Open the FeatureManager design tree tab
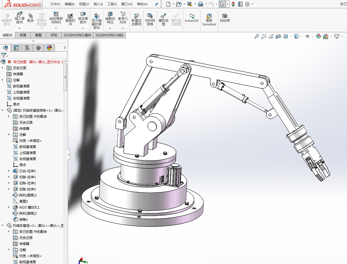Viewport: 347px width, 264px height. point(6,48)
